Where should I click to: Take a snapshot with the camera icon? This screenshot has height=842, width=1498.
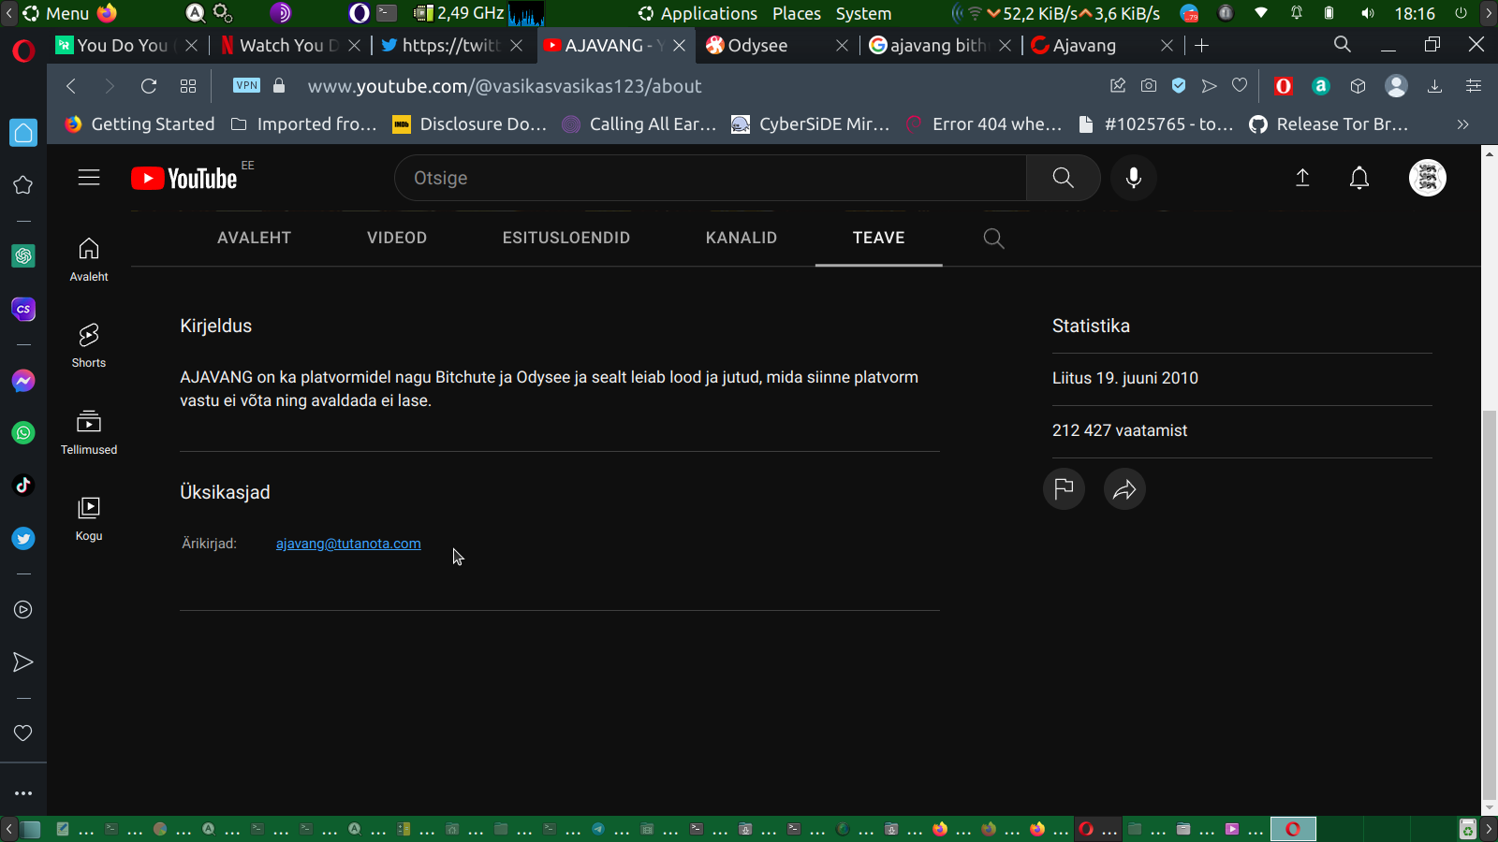coord(1149,86)
